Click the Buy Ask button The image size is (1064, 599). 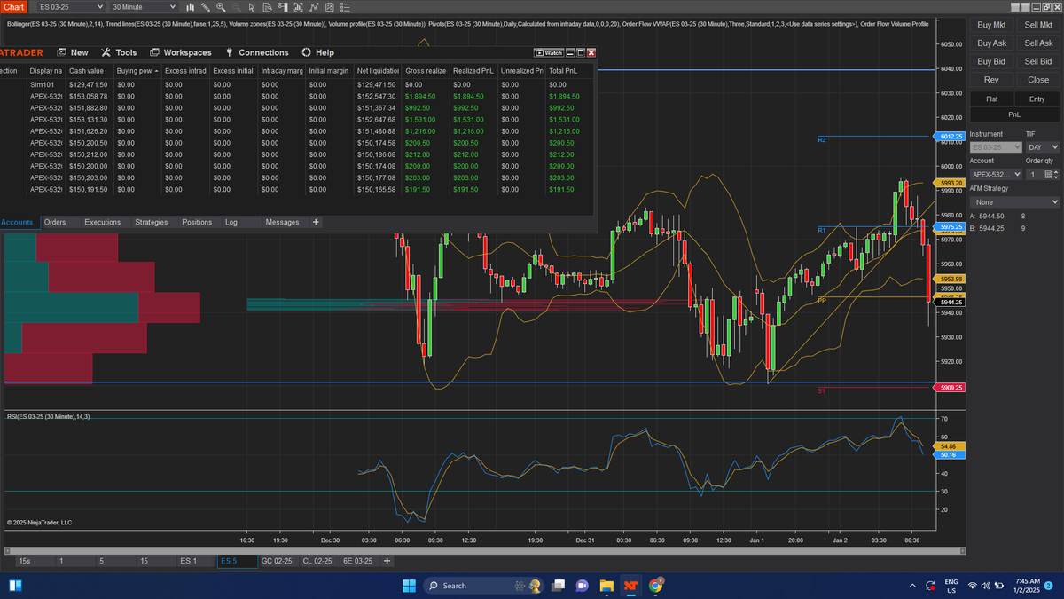tap(991, 43)
